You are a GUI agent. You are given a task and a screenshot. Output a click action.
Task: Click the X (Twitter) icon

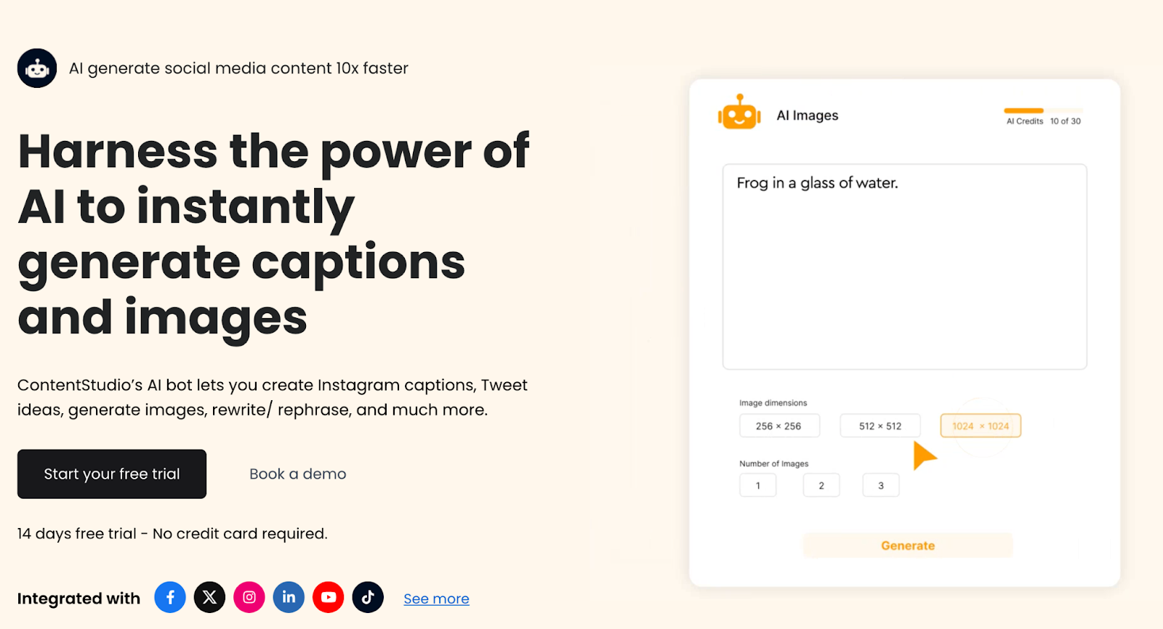pyautogui.click(x=209, y=597)
